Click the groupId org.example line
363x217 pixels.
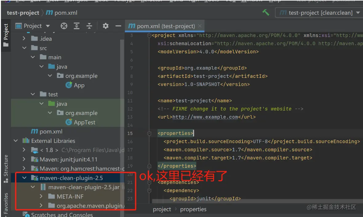tap(202, 68)
